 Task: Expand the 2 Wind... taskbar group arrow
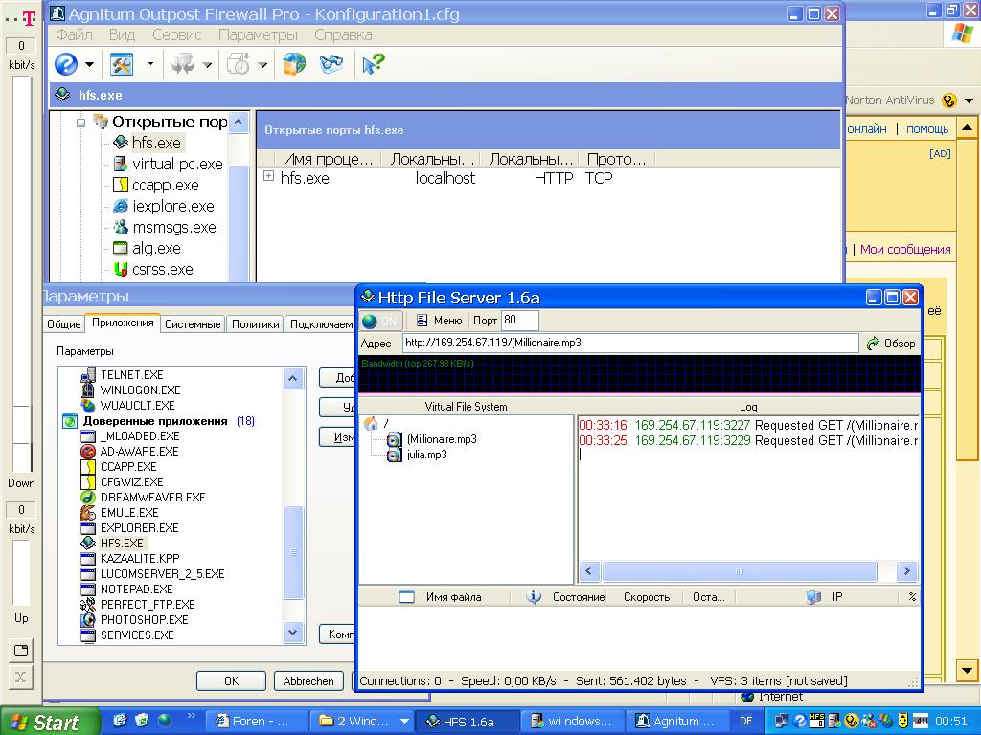405,721
